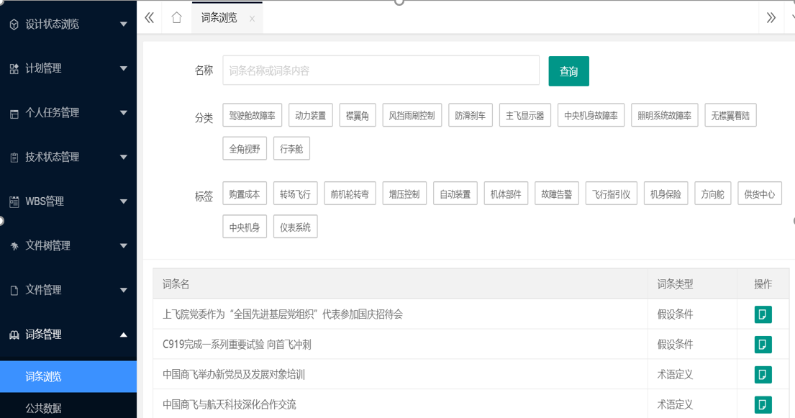
Task: Click the home icon in tab bar
Action: click(176, 18)
